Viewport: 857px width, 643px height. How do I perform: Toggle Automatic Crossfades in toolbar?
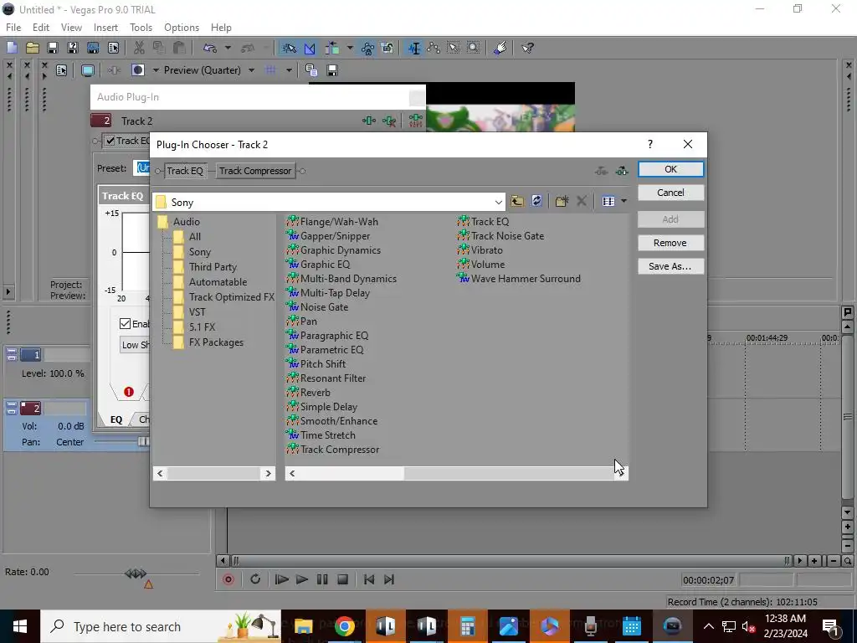pyautogui.click(x=310, y=48)
